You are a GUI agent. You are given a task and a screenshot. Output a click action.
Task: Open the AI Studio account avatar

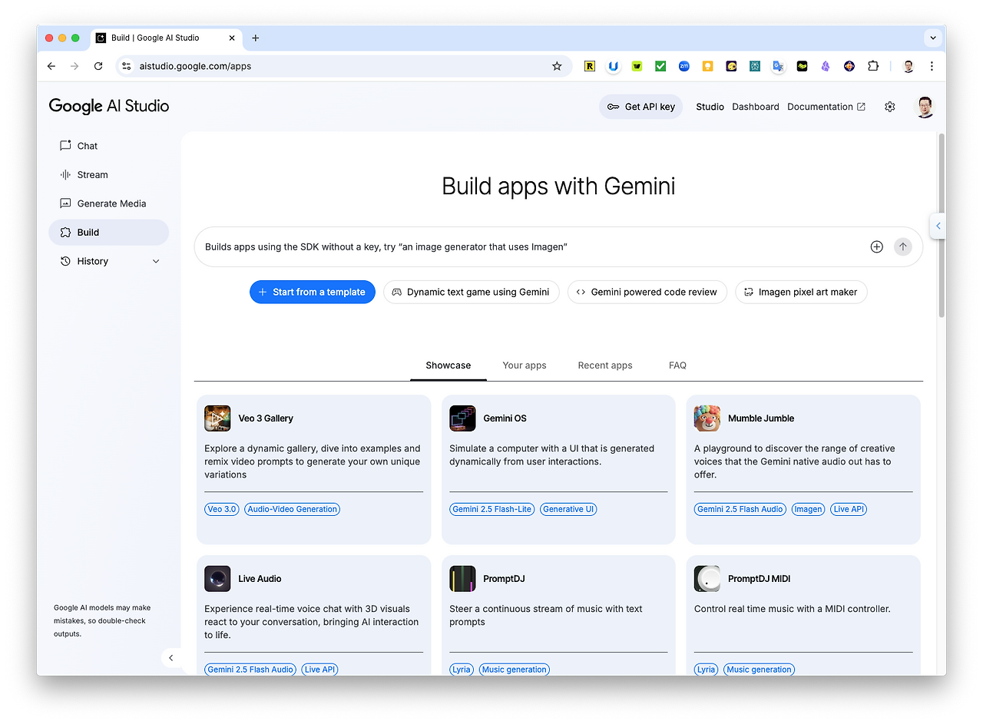[x=925, y=107]
